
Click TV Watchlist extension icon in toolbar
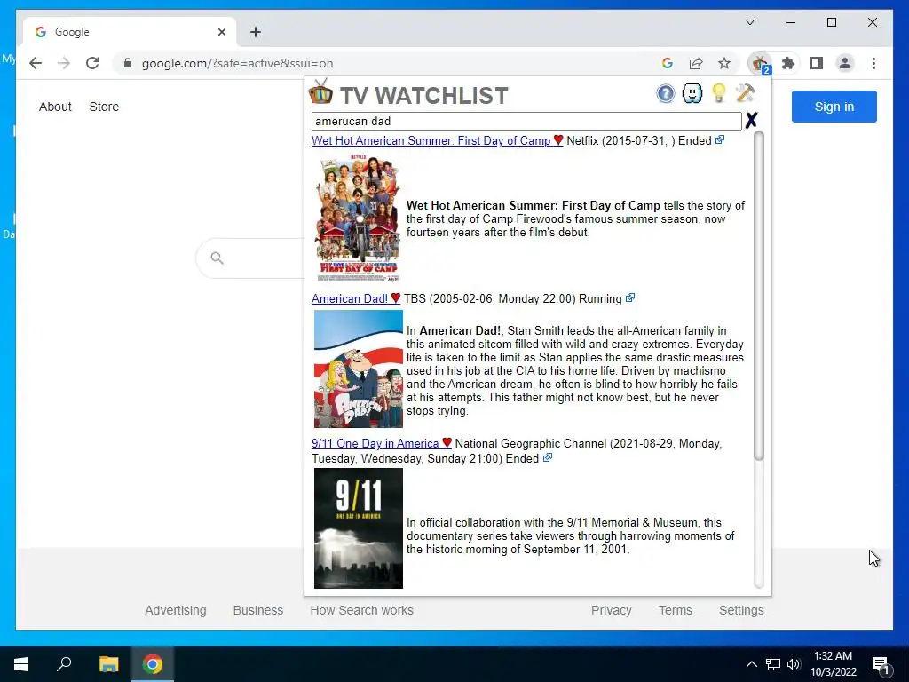point(760,63)
